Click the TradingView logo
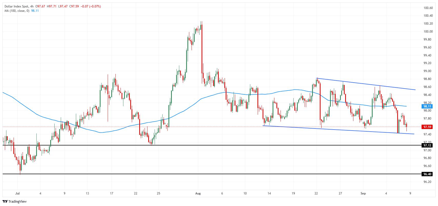The height and width of the screenshot is (206, 438). [x=14, y=201]
